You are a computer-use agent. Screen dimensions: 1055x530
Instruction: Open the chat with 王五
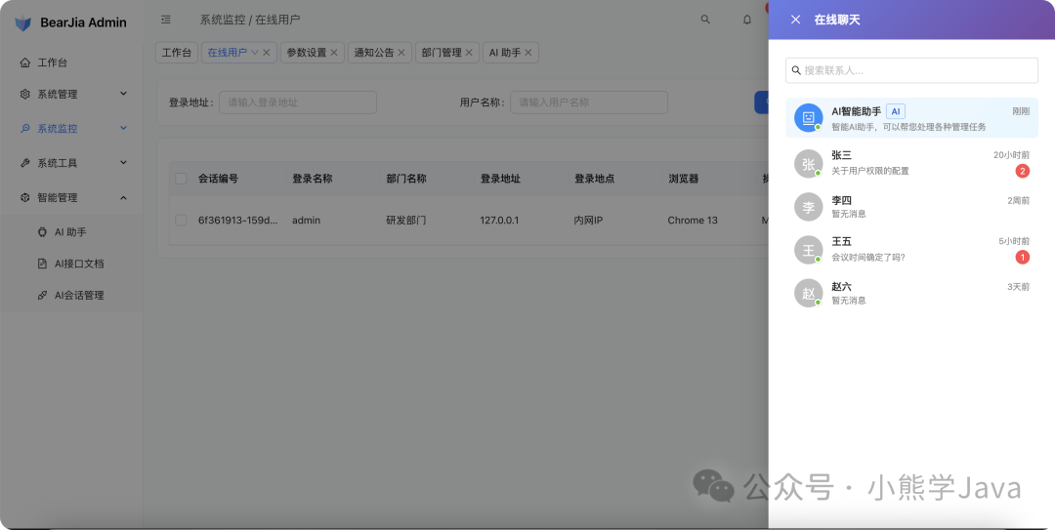911,250
